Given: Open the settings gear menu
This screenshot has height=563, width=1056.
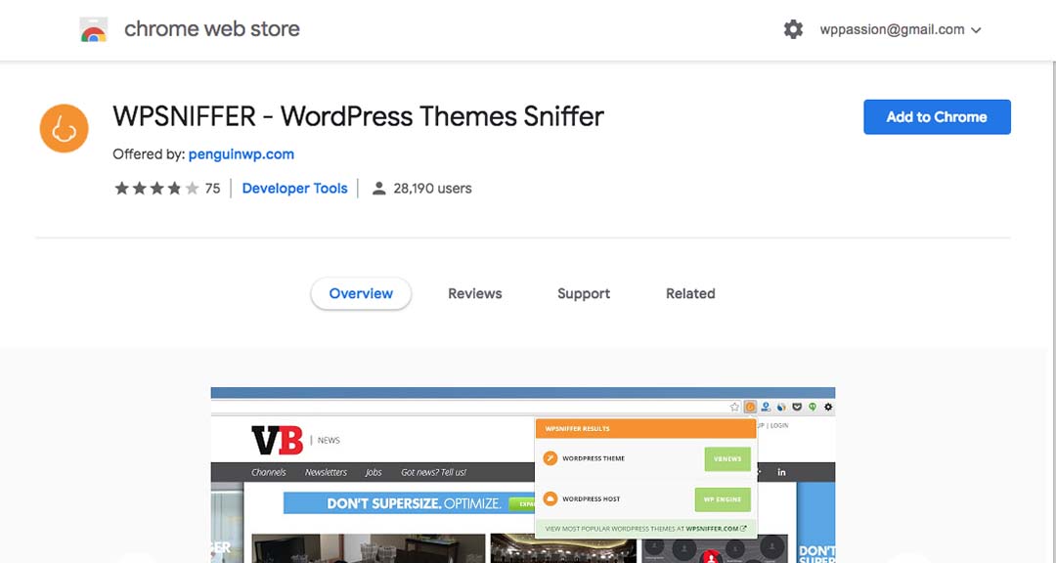Looking at the screenshot, I should pos(793,29).
